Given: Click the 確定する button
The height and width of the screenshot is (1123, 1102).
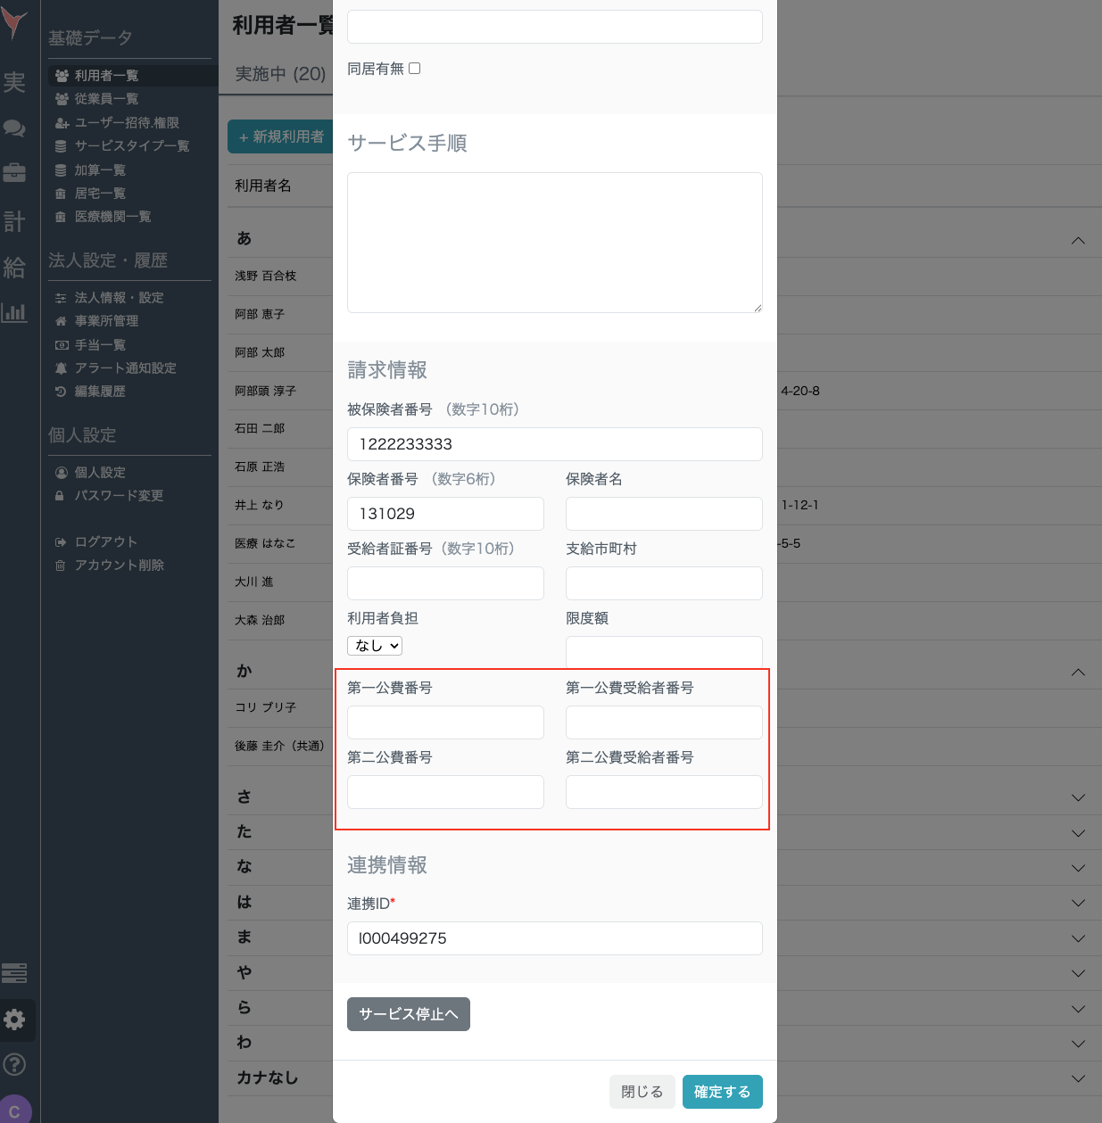Looking at the screenshot, I should 722,1092.
